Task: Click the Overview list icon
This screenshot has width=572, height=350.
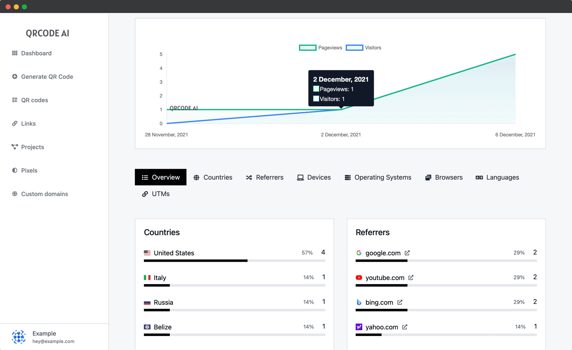Action: point(145,178)
